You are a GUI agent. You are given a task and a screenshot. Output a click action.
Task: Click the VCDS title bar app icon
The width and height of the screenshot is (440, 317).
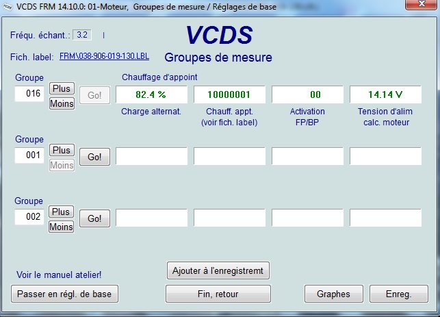coord(8,7)
